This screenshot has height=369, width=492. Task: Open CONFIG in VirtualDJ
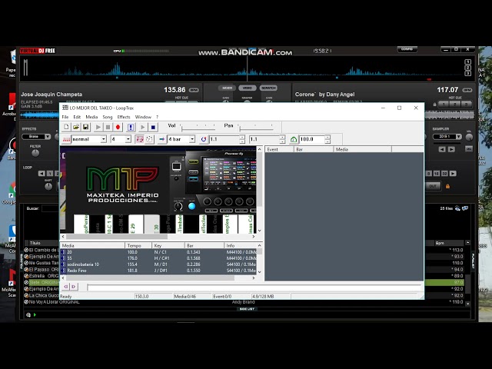[x=407, y=49]
